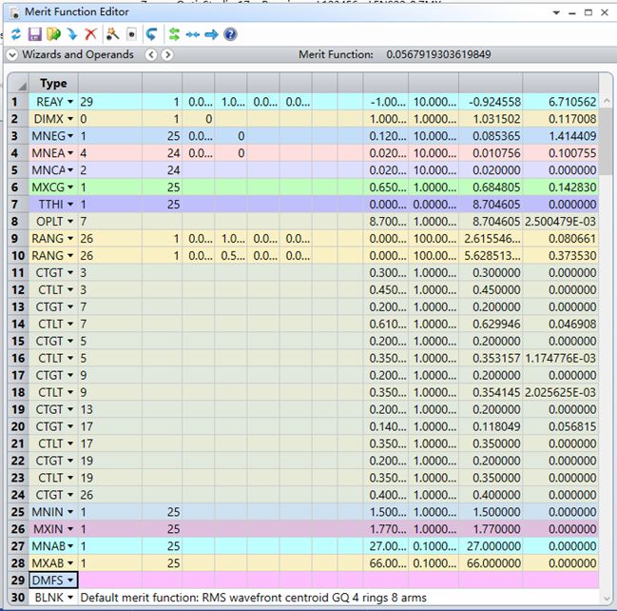Open the REAY operand type dropdown

click(x=69, y=102)
